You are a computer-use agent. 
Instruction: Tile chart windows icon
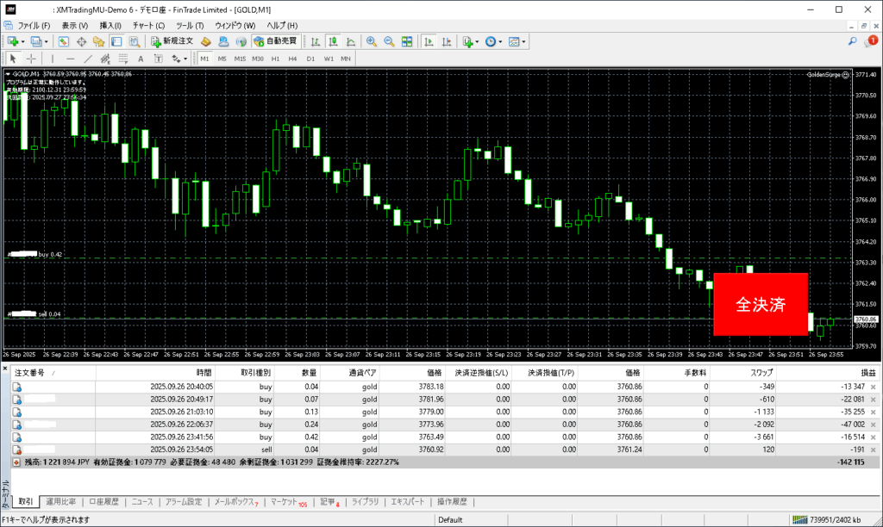(406, 40)
